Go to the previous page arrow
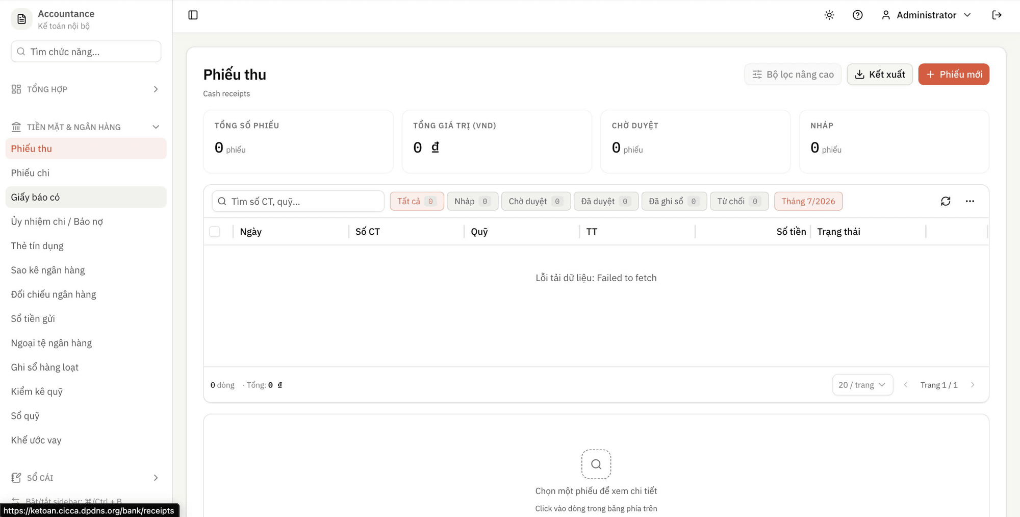The height and width of the screenshot is (517, 1020). tap(906, 385)
